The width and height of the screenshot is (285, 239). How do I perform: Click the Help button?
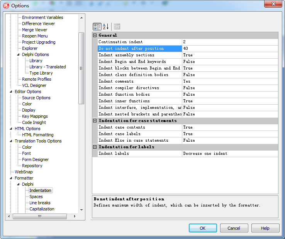(265, 228)
